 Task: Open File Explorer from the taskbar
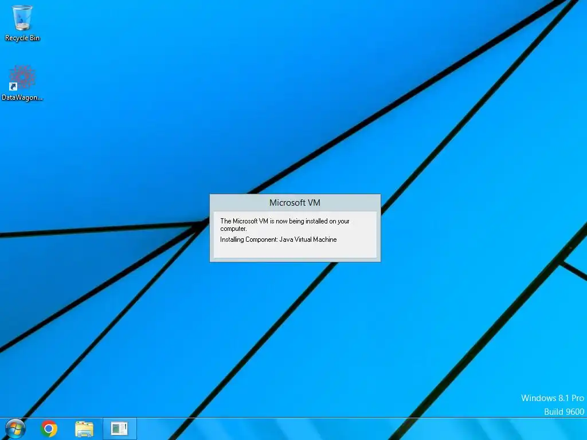[84, 429]
